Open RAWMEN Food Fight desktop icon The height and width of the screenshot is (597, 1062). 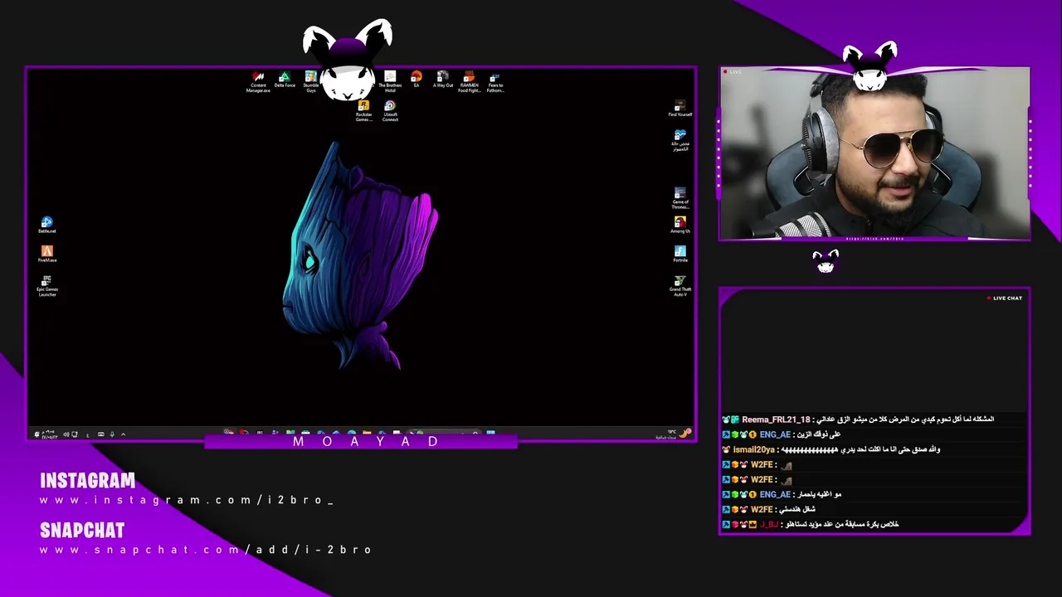(469, 82)
